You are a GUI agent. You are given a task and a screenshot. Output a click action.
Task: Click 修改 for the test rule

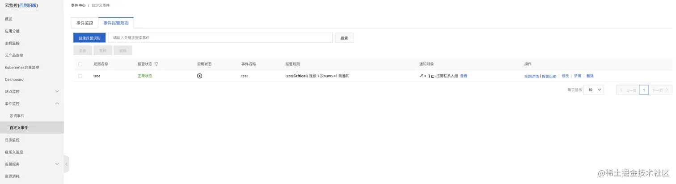pos(565,76)
